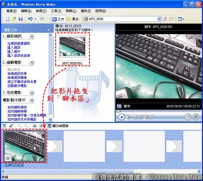Click the storyboard scrollbar left arrow
The width and height of the screenshot is (203, 181).
(3, 171)
